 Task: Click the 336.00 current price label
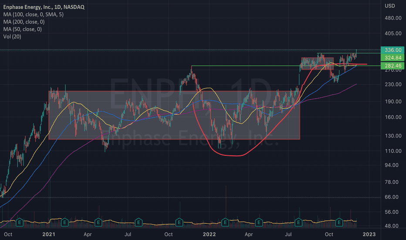tap(392, 50)
